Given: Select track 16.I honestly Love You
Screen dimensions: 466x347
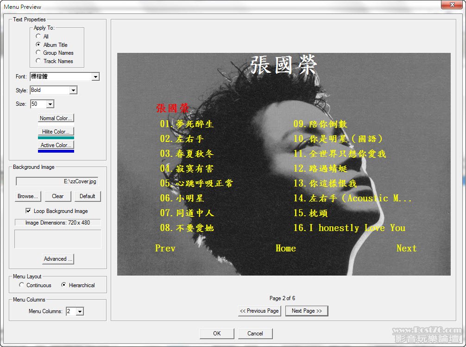Looking at the screenshot, I should [349, 228].
